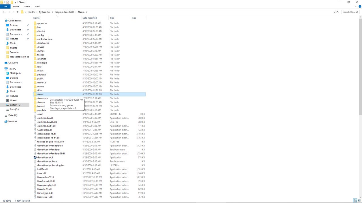Screen dimensions: 362x203
Task: Click 'Program Files (x86)' breadcrumb
Action: pos(65,12)
